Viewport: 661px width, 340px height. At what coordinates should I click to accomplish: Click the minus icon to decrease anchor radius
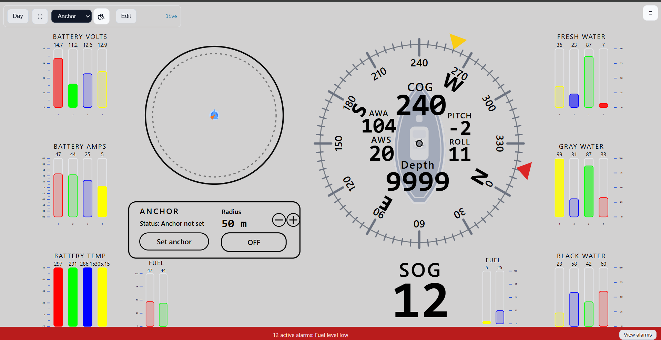point(279,220)
